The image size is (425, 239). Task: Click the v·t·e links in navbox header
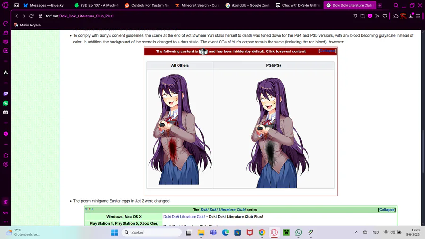[x=89, y=209]
